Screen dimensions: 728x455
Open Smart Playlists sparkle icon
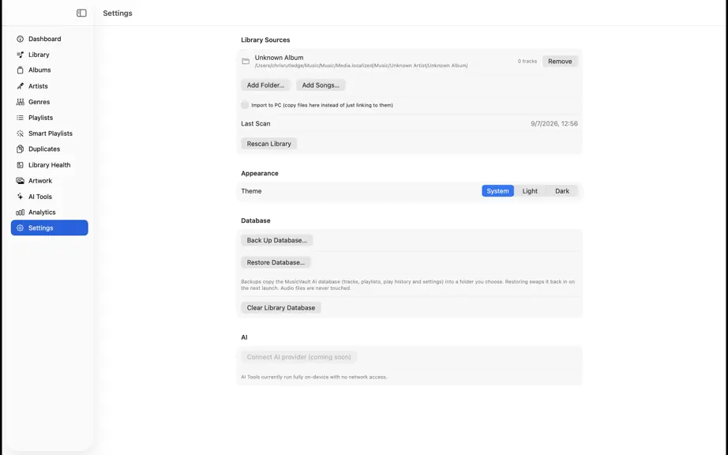coord(20,133)
